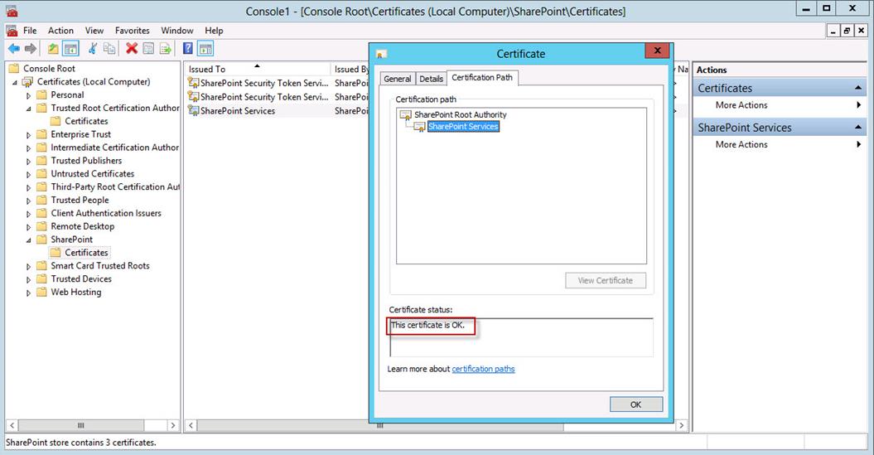Select SharePoint Root Authority in certification path
The height and width of the screenshot is (455, 874).
click(461, 114)
